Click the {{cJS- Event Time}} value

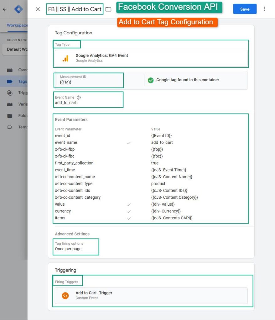(169, 170)
